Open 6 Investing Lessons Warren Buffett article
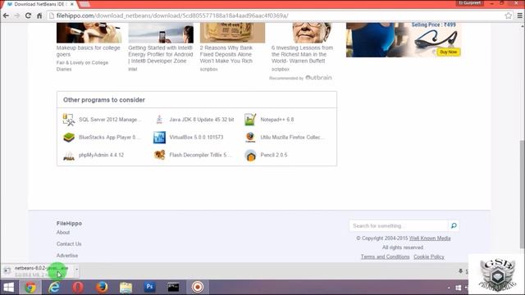Screen dimensions: 525x295 (x=302, y=54)
